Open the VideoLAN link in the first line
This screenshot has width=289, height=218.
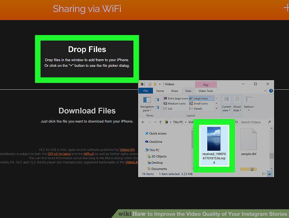pos(127,150)
